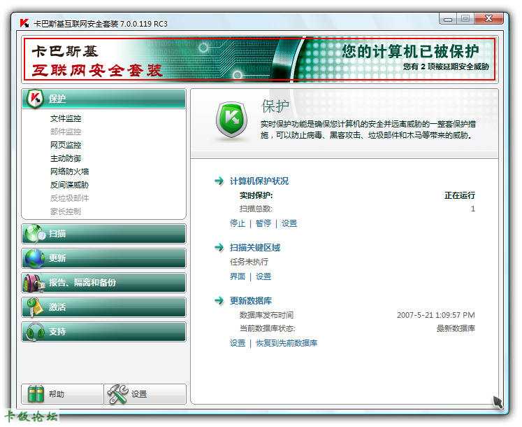This screenshot has width=522, height=427.
Task: Click 设置 link under 更新数据库
Action: point(238,343)
